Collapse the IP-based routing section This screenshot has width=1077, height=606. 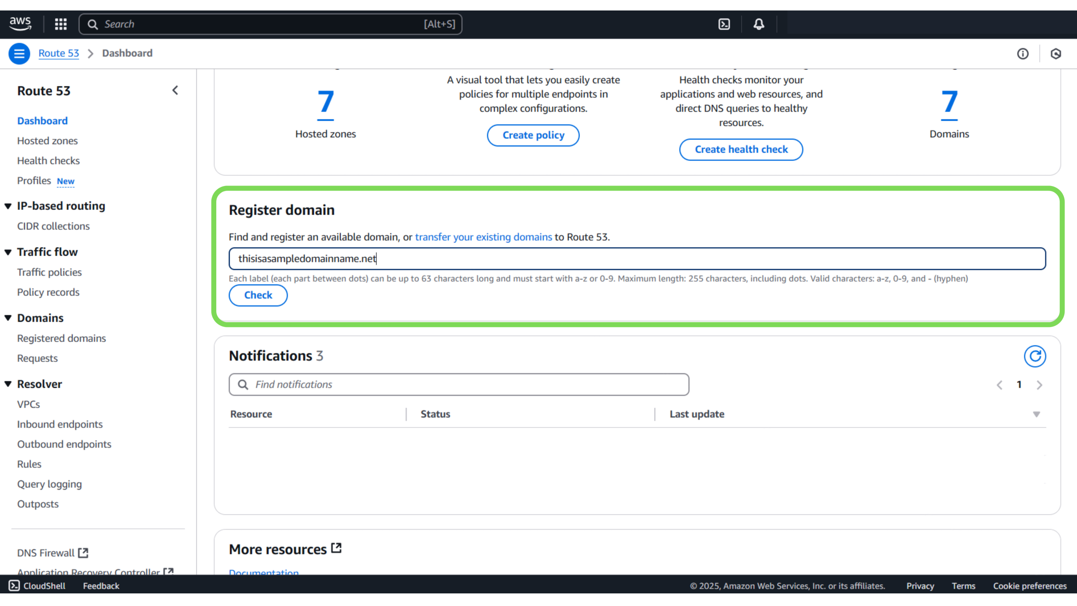point(8,206)
